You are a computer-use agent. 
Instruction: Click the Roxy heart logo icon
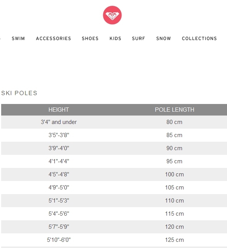click(x=112, y=15)
